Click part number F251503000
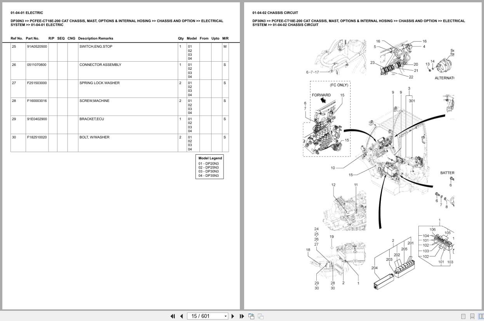This screenshot has width=484, height=321. click(x=37, y=83)
